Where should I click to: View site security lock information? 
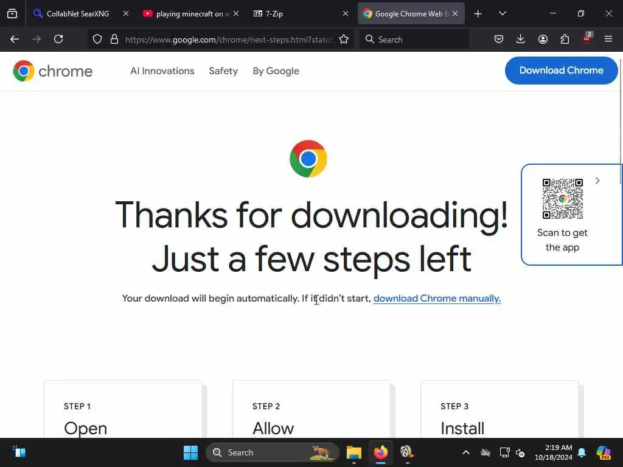pos(114,39)
